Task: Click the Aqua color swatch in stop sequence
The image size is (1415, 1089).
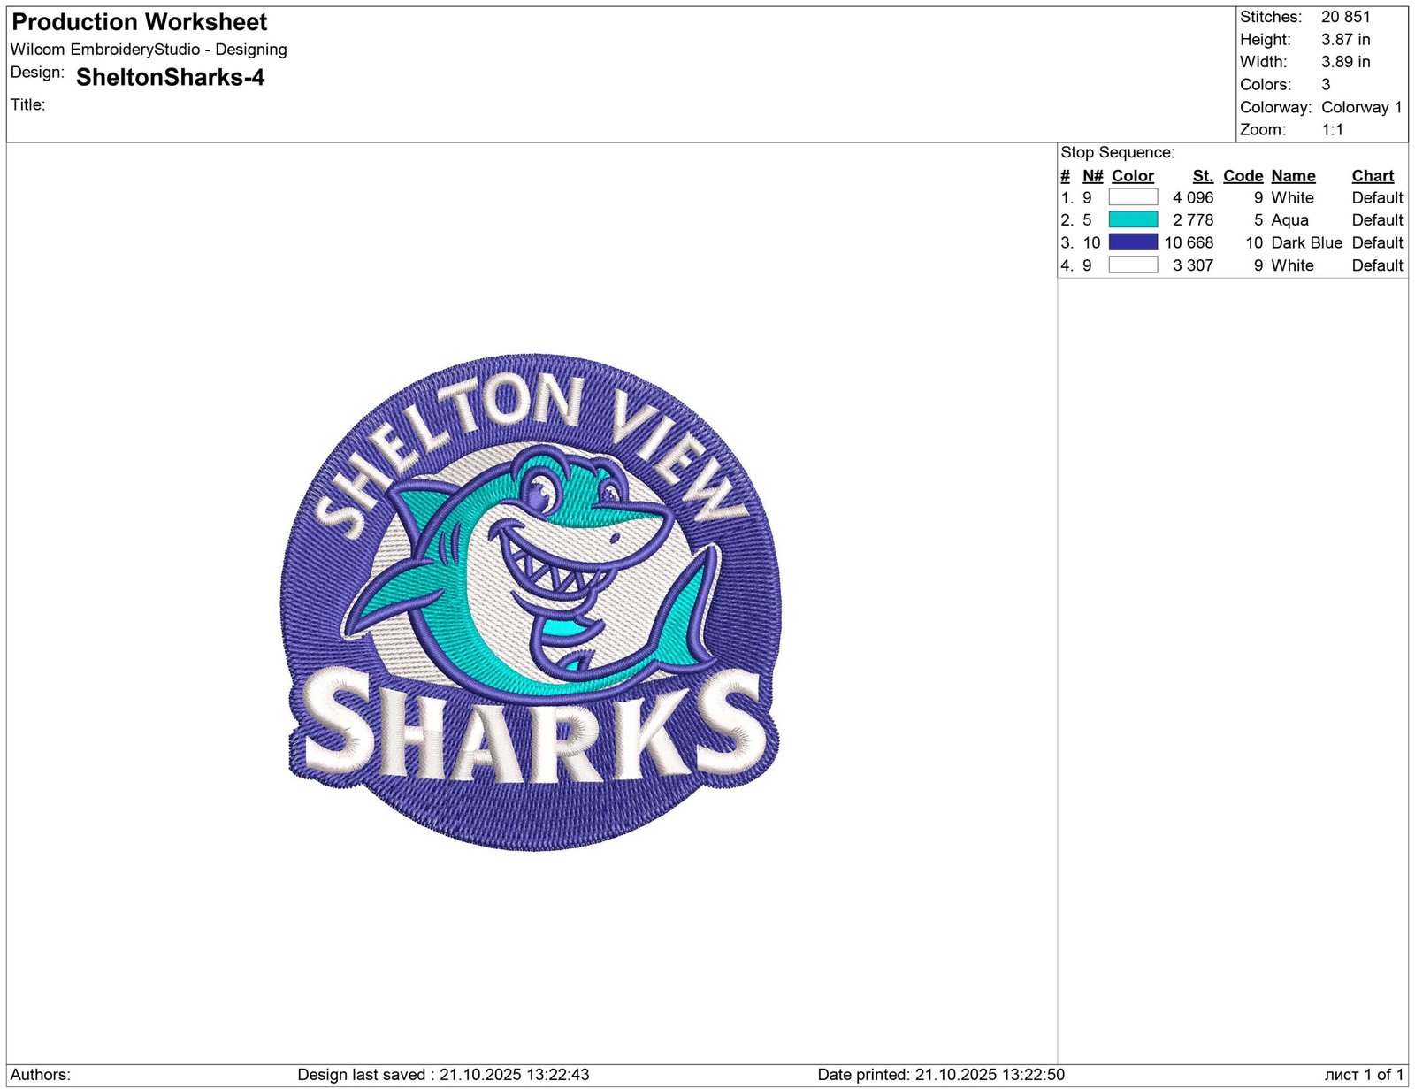Action: coord(1133,219)
